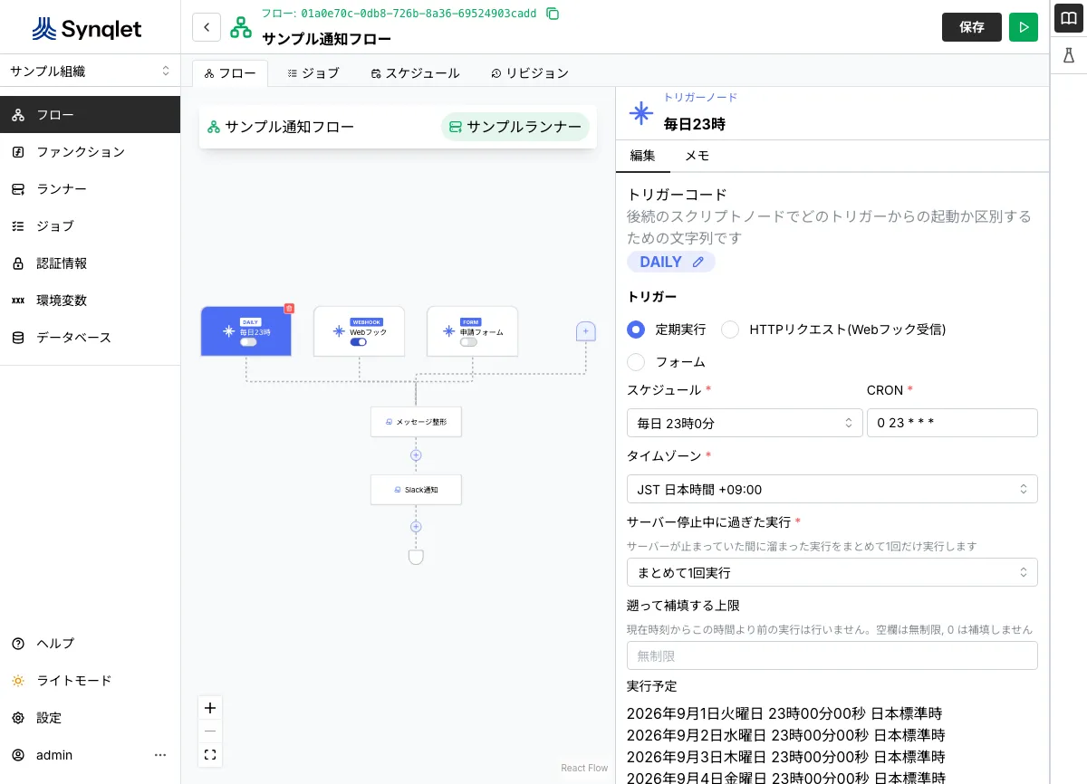Select the フォーム radio option

coord(636,362)
